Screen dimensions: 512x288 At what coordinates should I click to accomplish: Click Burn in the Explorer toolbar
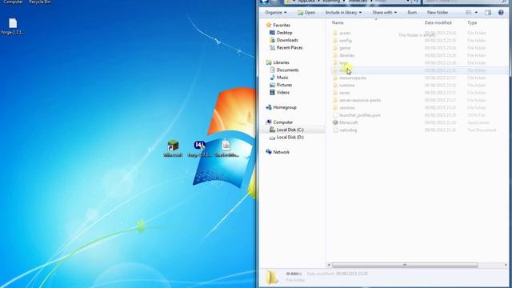[412, 13]
